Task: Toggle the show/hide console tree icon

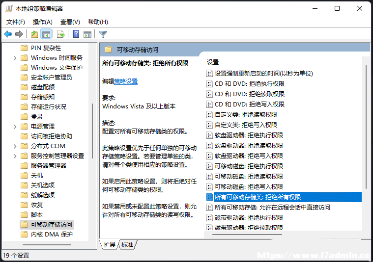Action: 46,34
